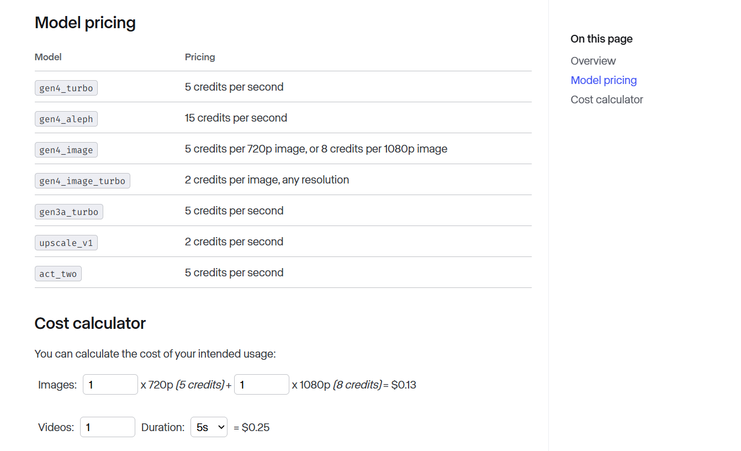Open the video Duration dropdown

click(x=209, y=427)
